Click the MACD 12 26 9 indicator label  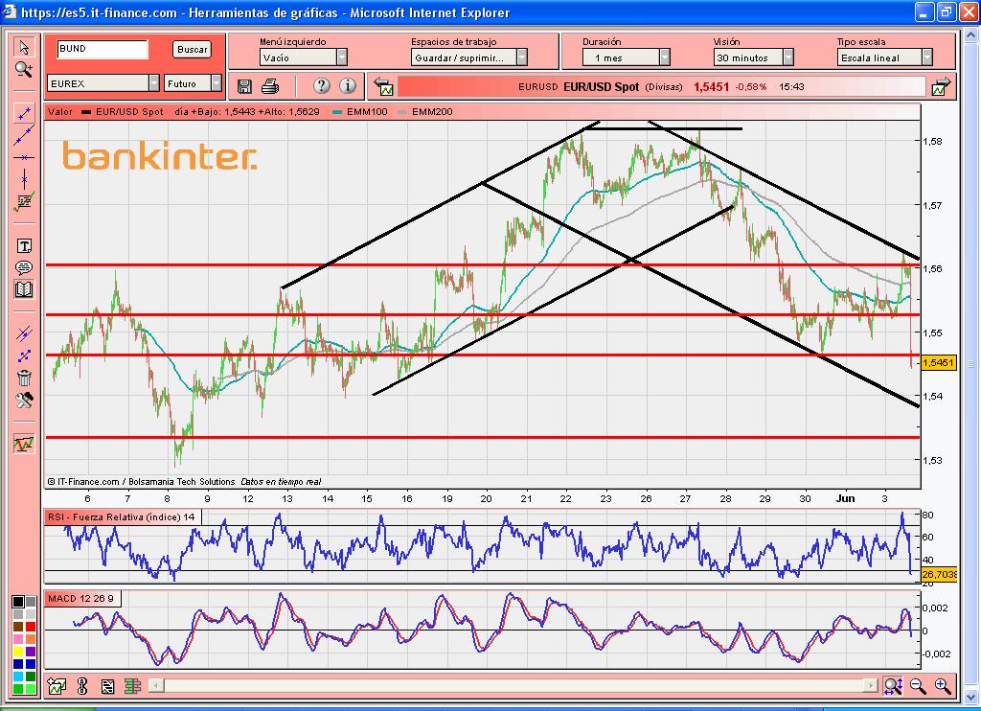click(x=80, y=598)
